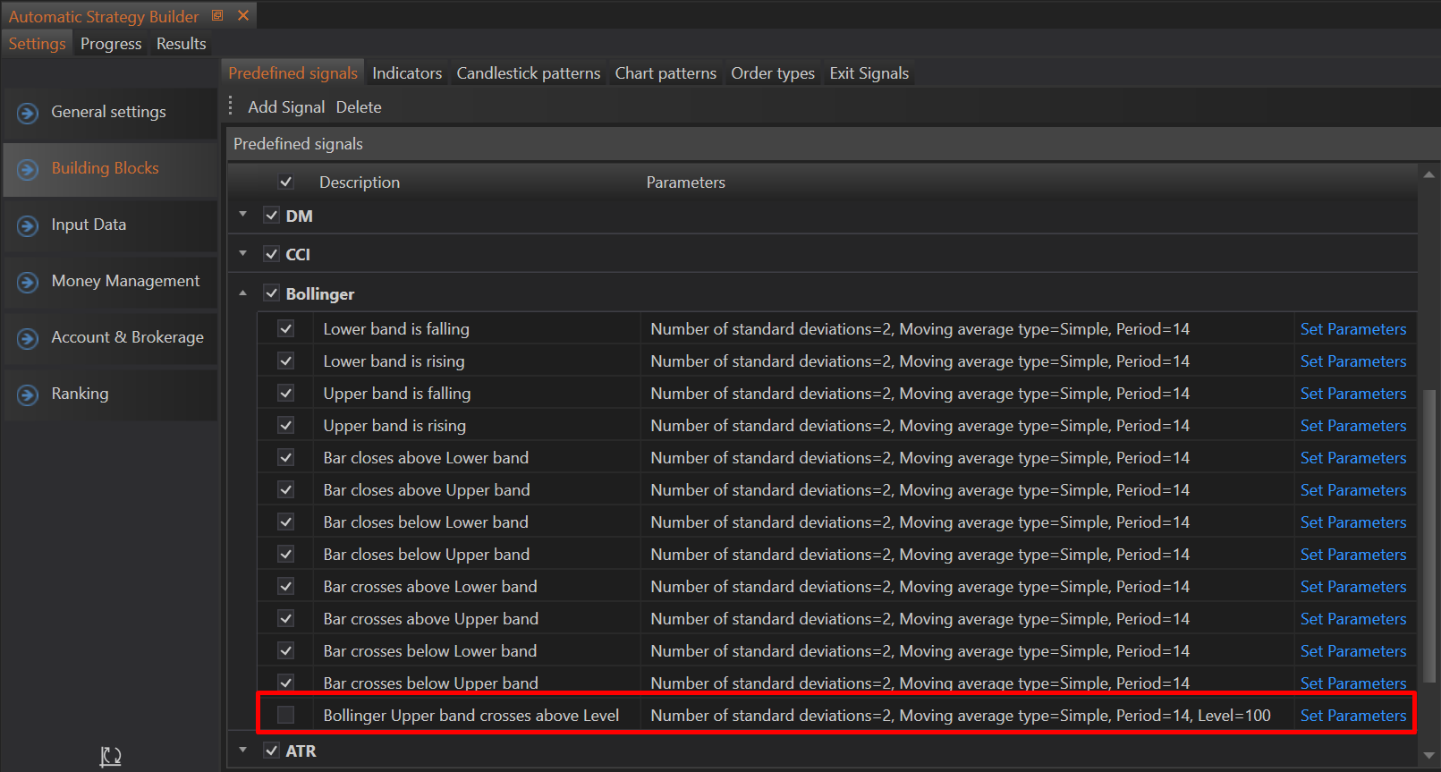Screen dimensions: 1441x772
Task: Enable Bollinger Upper band crosses above Level
Action: [285, 715]
